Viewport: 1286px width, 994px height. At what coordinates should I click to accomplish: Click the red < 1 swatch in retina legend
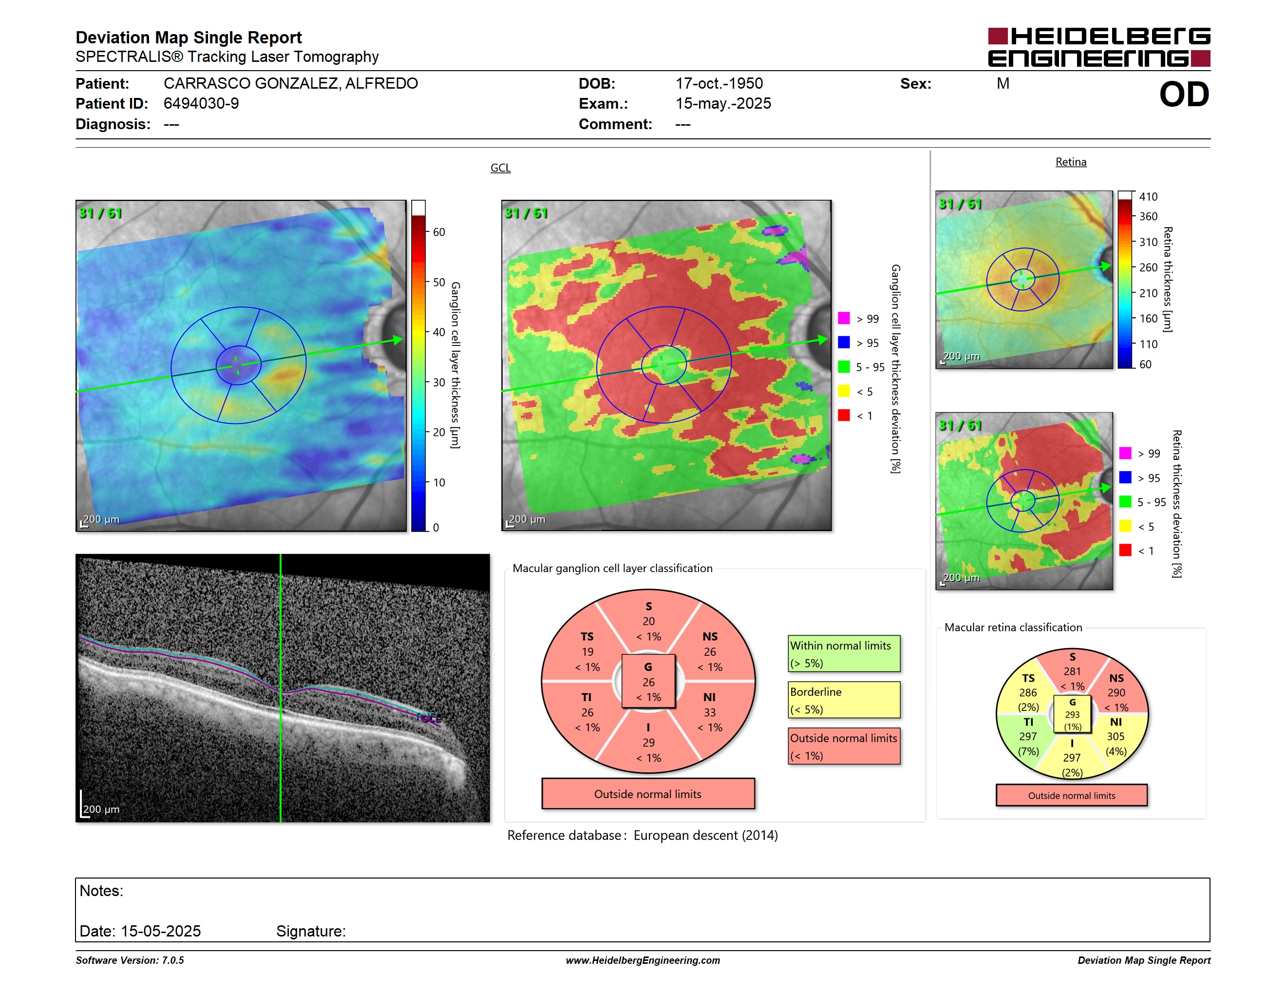1125,550
